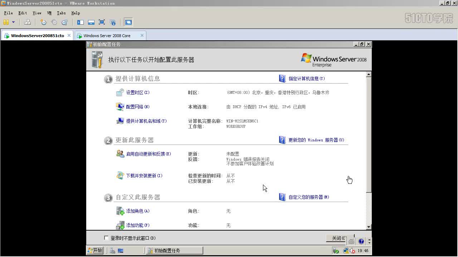
Task: Click the 添加角色 link
Action: (138, 211)
